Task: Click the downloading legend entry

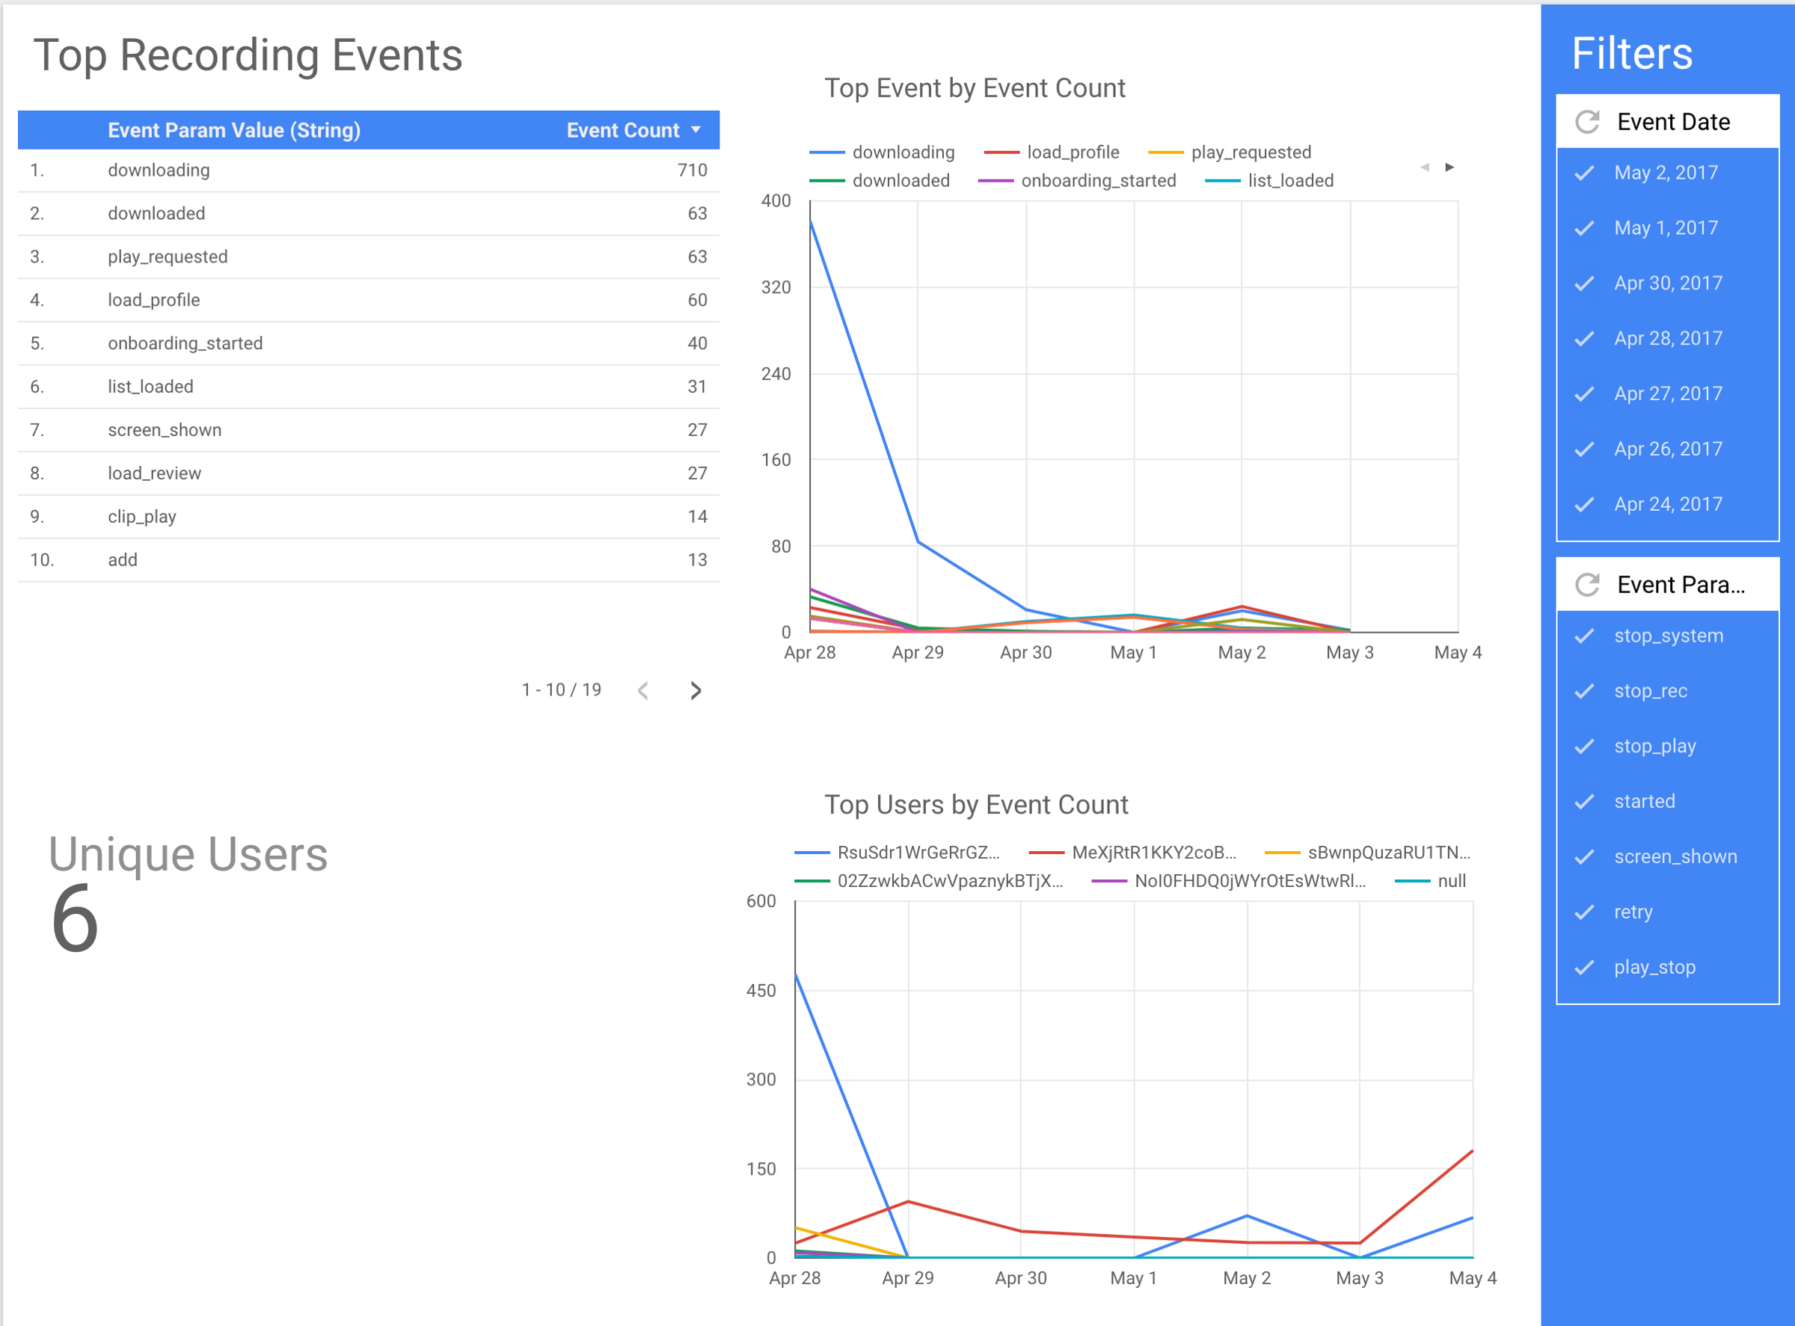Action: 902,153
